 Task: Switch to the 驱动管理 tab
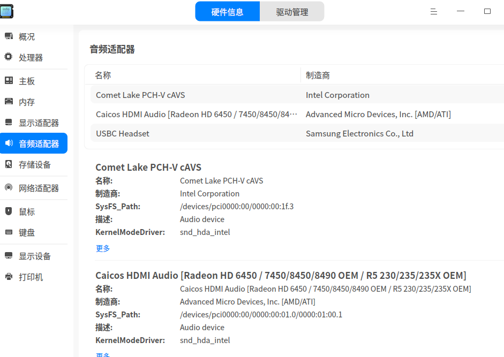tap(292, 12)
